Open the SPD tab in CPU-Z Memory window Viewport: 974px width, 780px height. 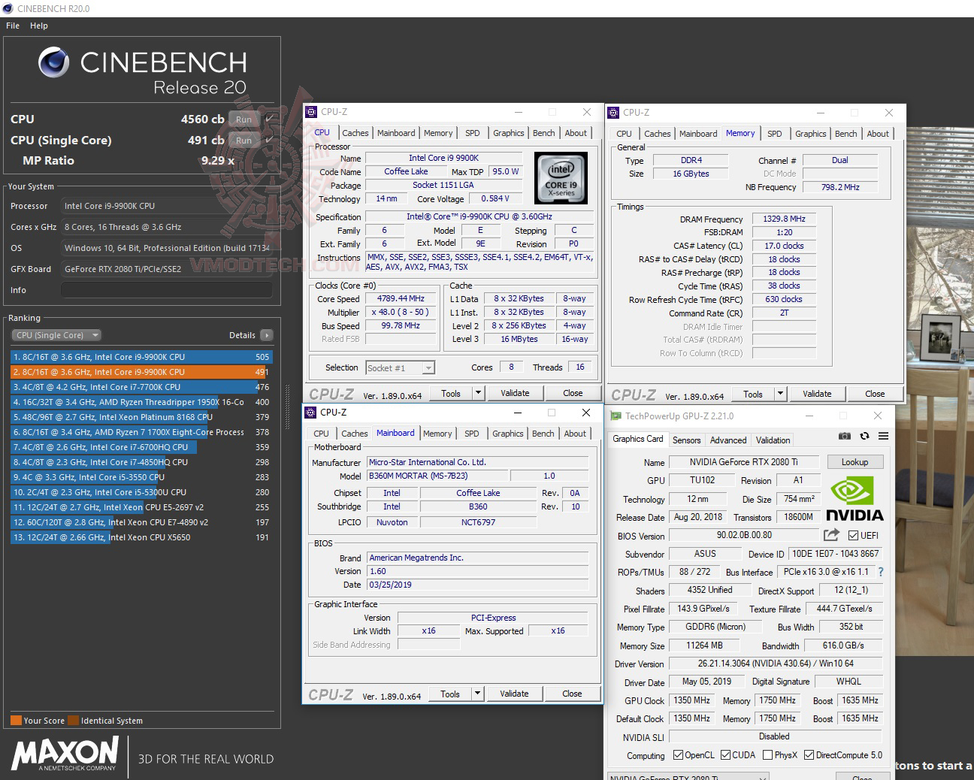tap(774, 134)
